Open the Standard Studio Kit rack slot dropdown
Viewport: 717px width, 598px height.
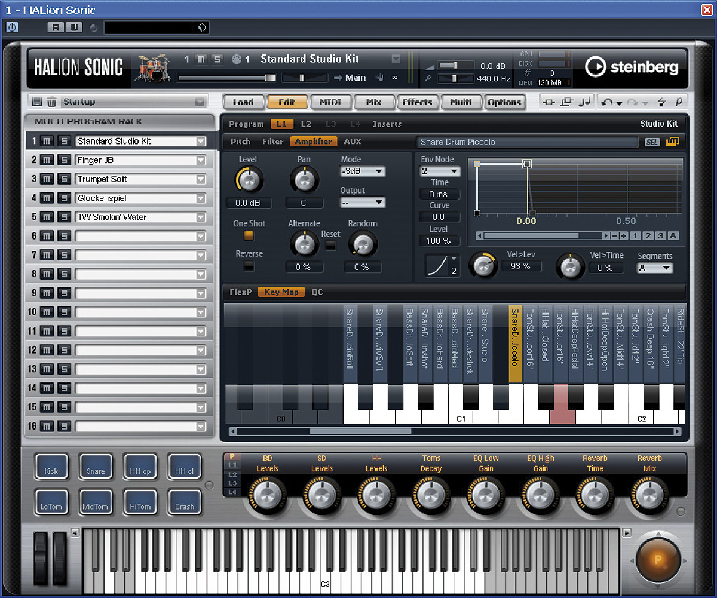pyautogui.click(x=201, y=142)
